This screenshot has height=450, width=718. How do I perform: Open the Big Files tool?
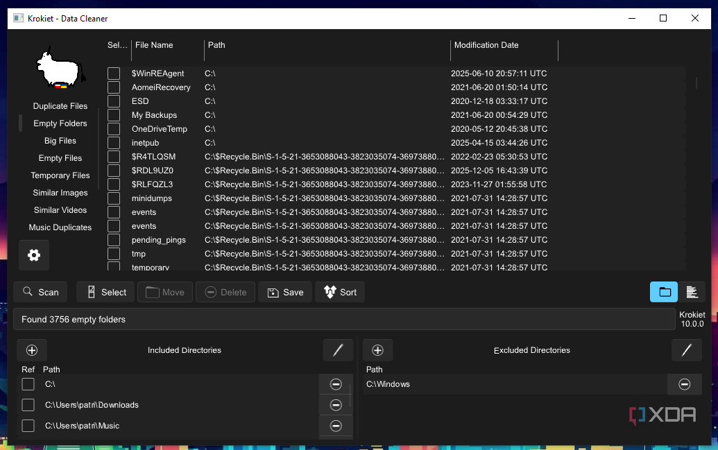tap(60, 141)
